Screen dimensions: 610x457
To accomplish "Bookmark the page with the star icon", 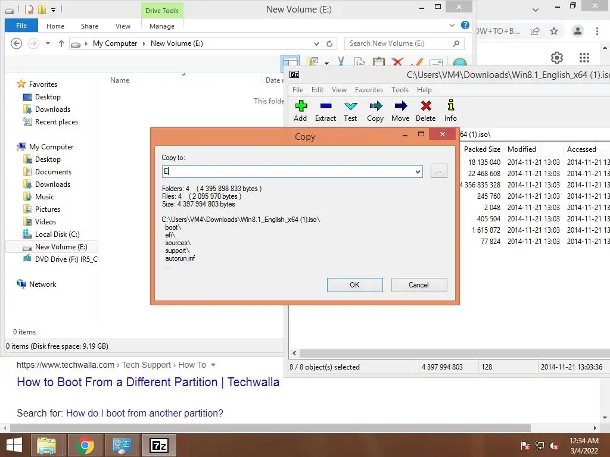I will coord(554,31).
